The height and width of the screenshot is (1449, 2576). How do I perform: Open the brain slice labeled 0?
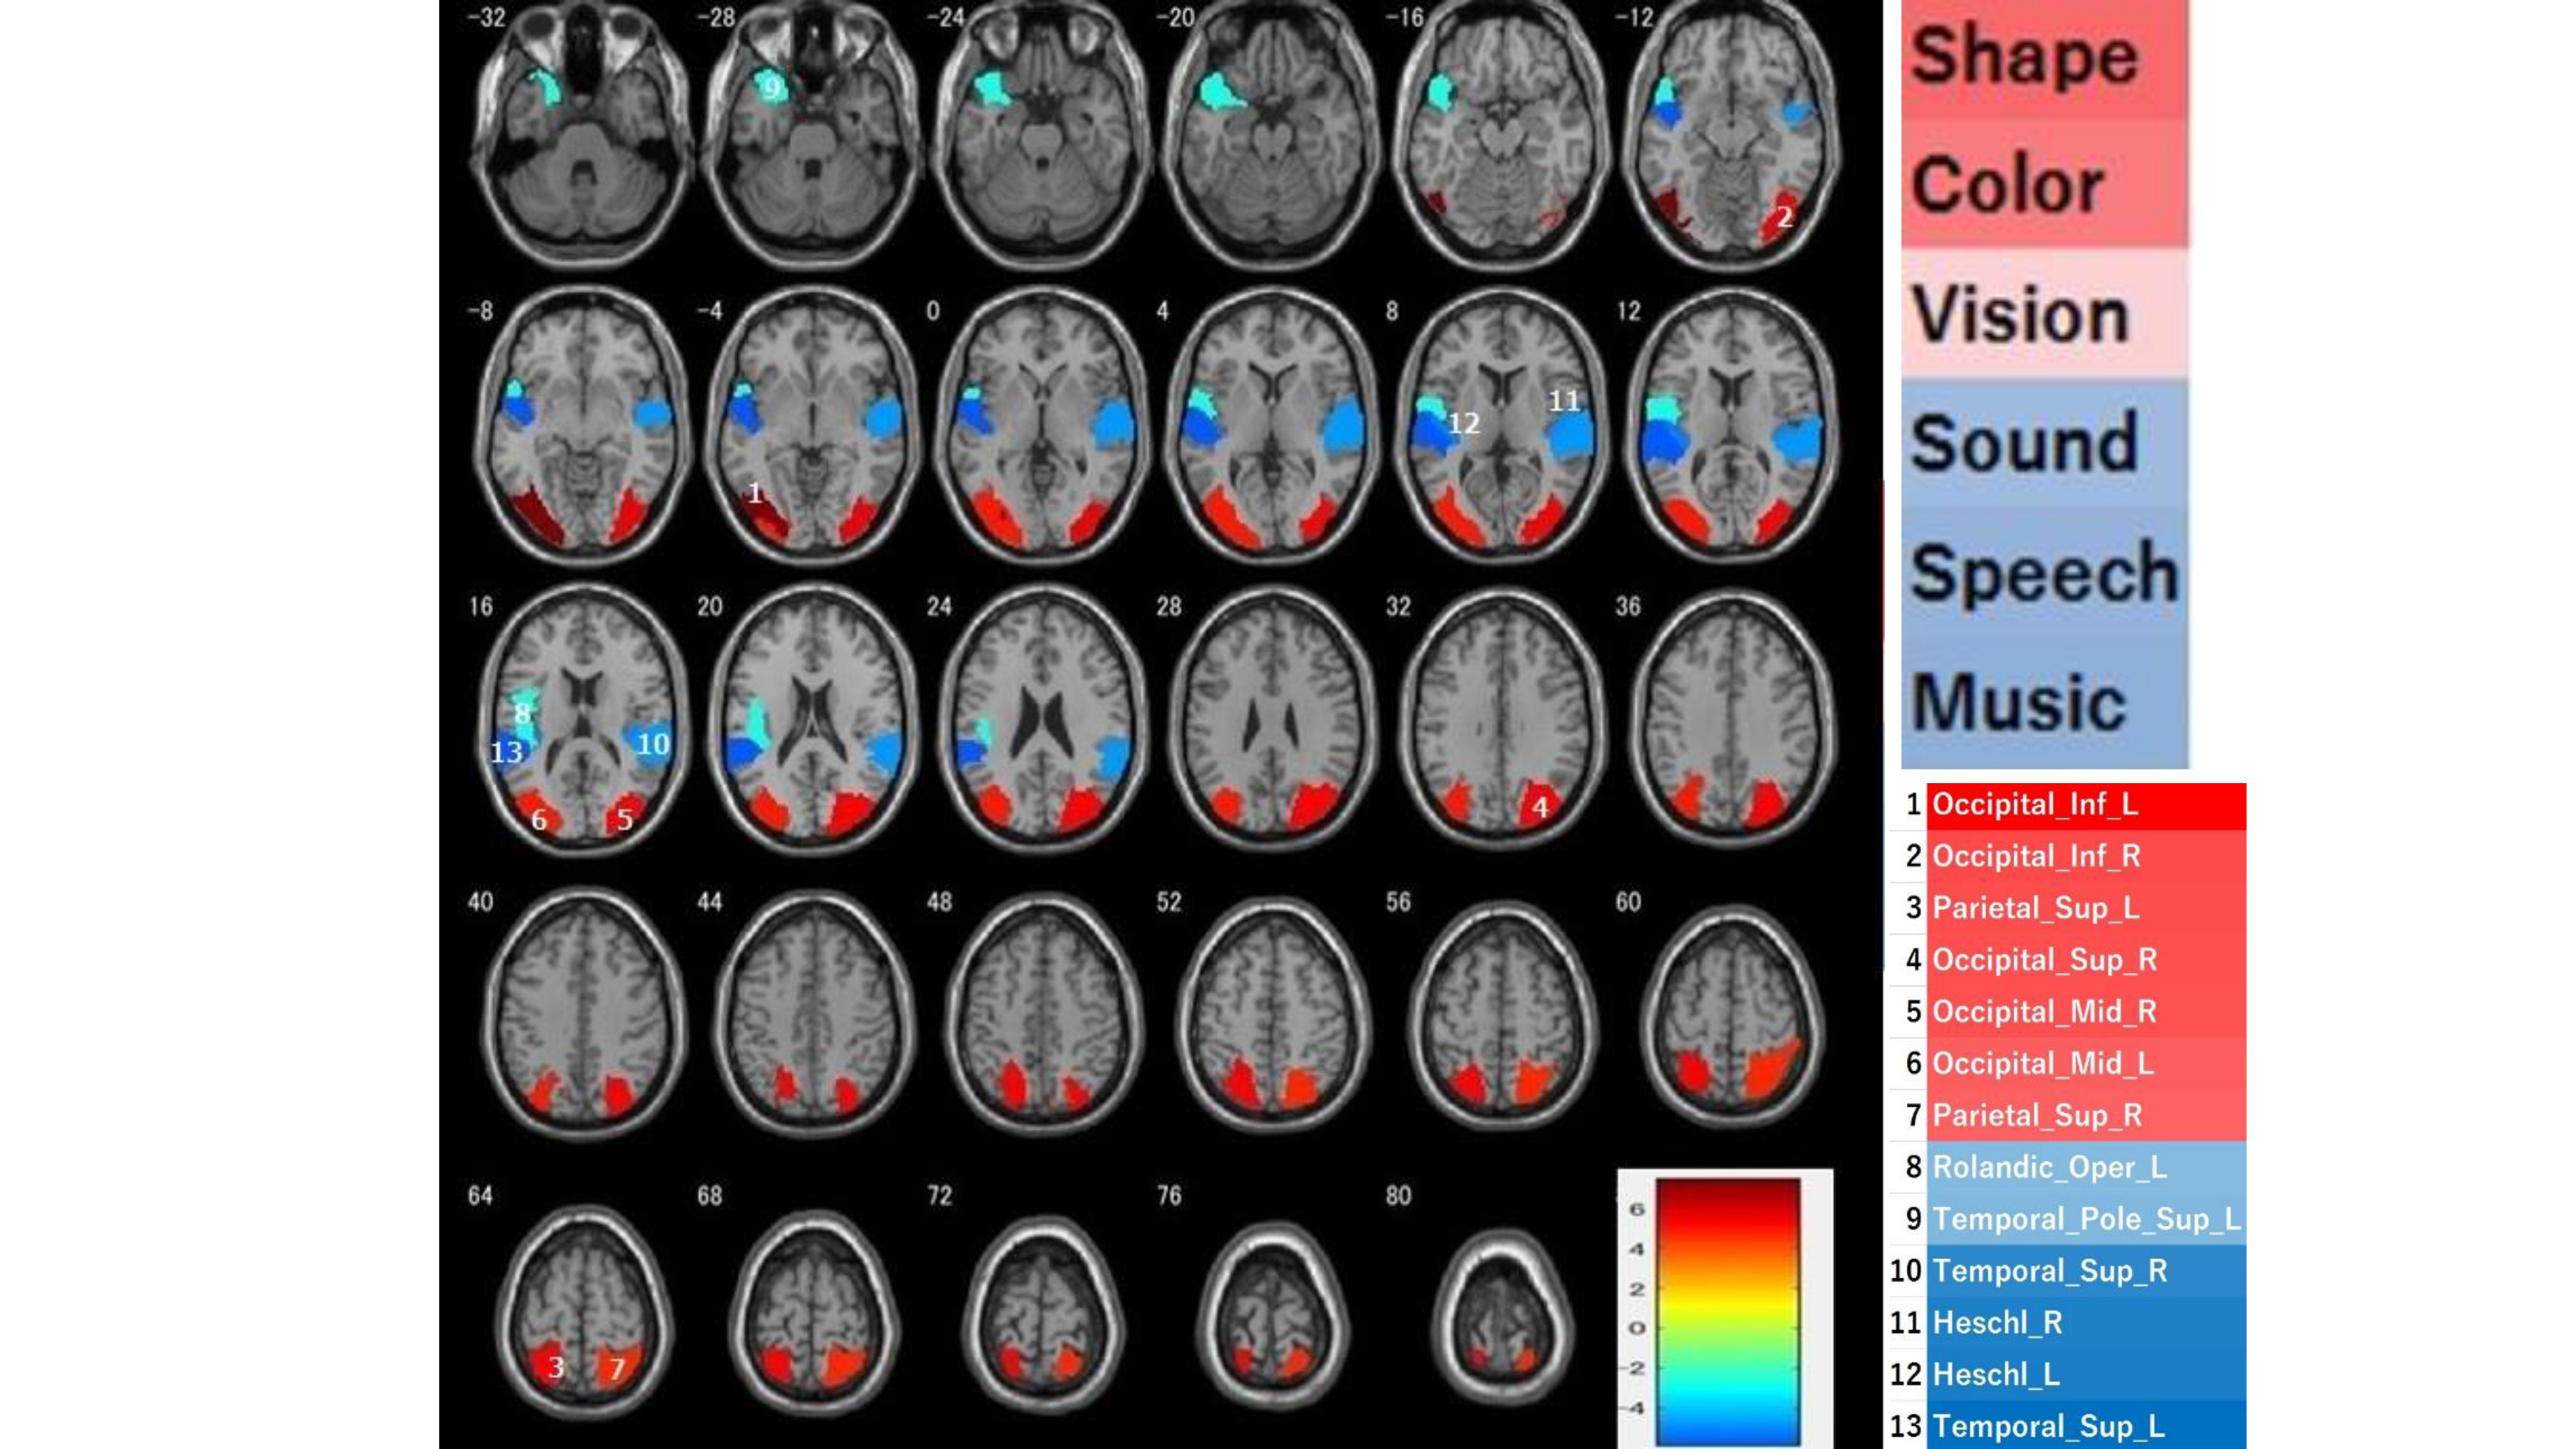pos(1041,424)
